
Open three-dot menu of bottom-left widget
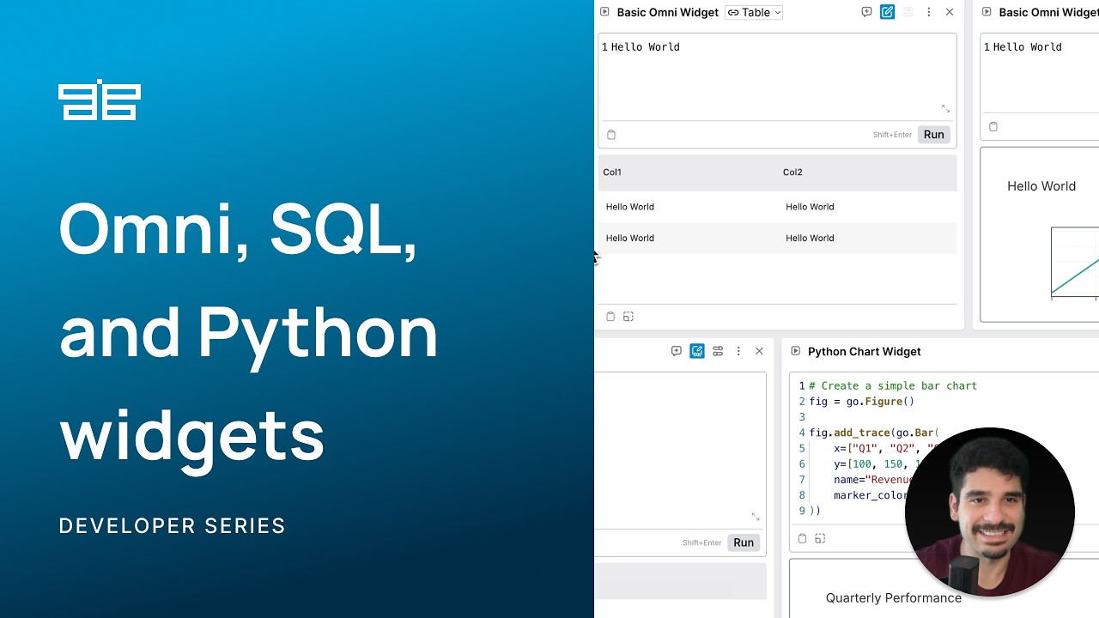click(x=738, y=351)
